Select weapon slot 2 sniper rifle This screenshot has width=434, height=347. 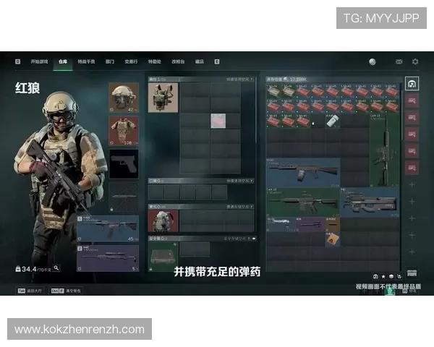(x=108, y=258)
